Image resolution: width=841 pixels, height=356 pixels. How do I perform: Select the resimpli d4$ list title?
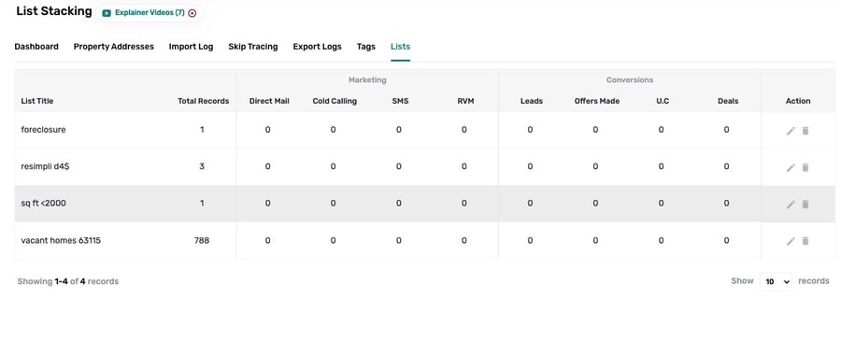pyautogui.click(x=45, y=166)
